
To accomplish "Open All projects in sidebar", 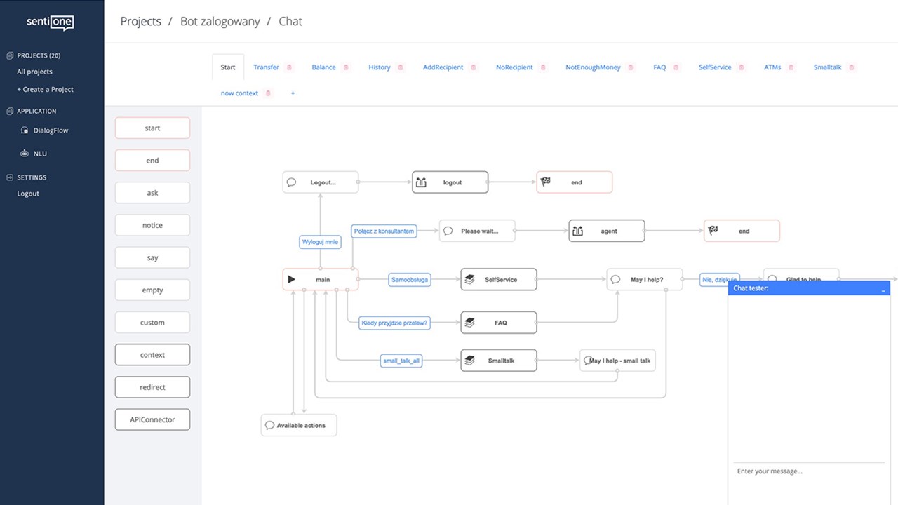I will (x=34, y=72).
